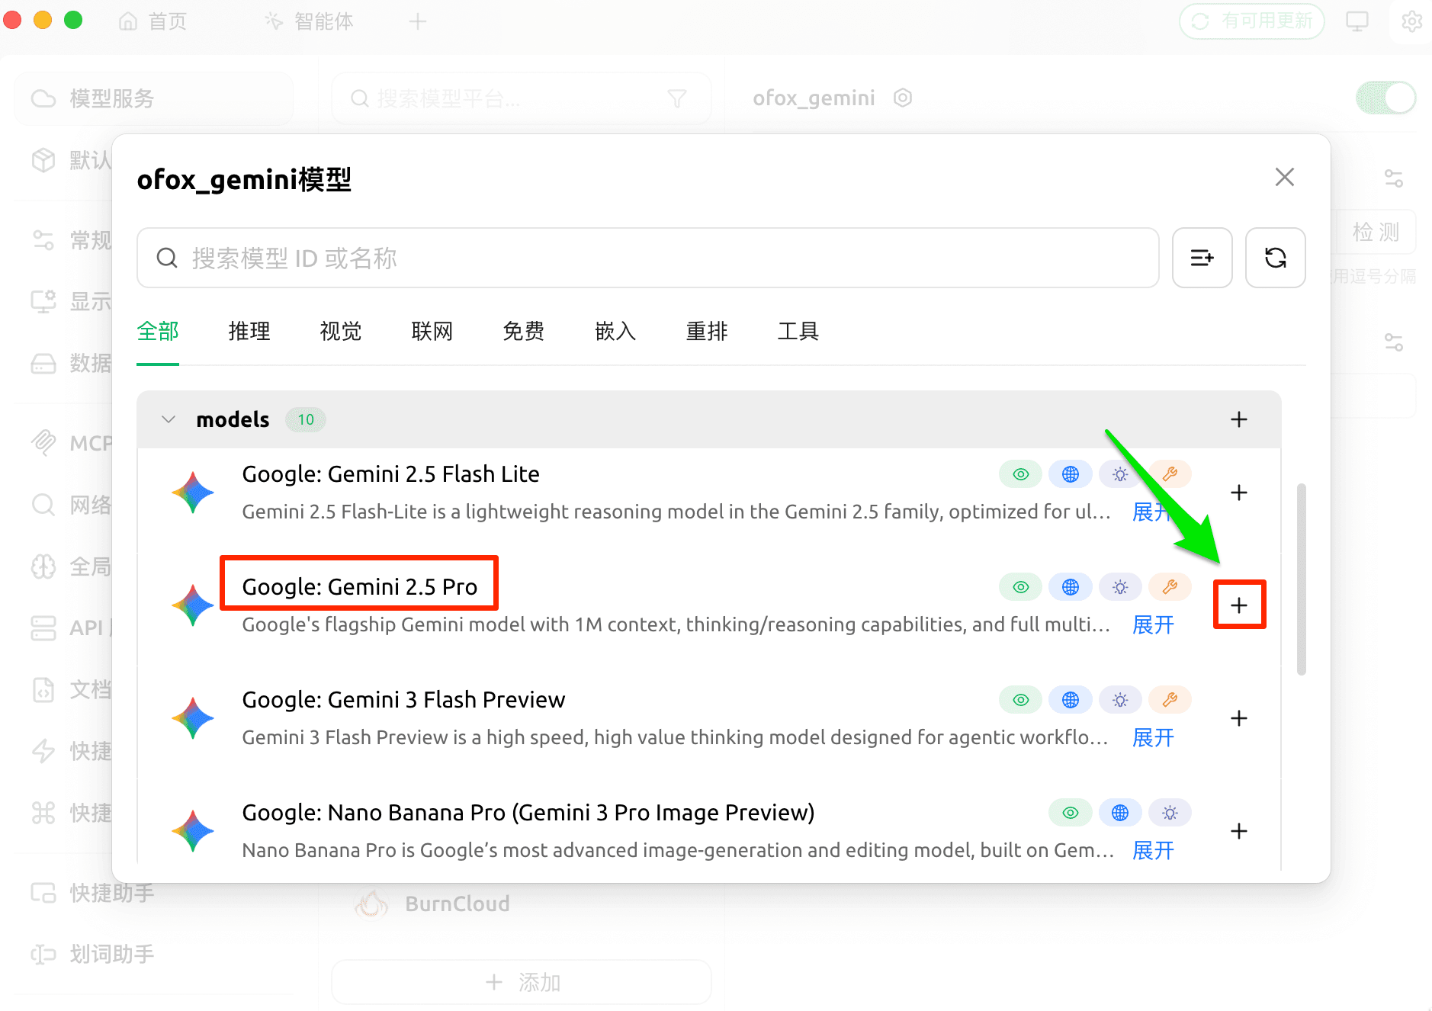Click web globe badge on Gemini 2.5 Pro
This screenshot has width=1432, height=1011.
tap(1071, 587)
